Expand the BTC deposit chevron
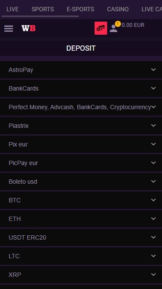Image resolution: width=162 pixels, height=289 pixels. pos(153,200)
